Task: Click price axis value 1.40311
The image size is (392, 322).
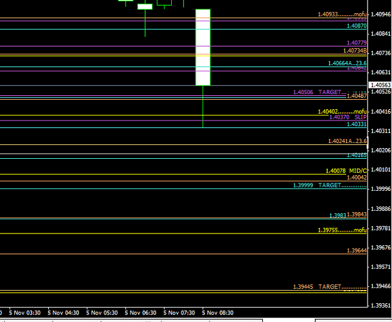Action: point(381,131)
